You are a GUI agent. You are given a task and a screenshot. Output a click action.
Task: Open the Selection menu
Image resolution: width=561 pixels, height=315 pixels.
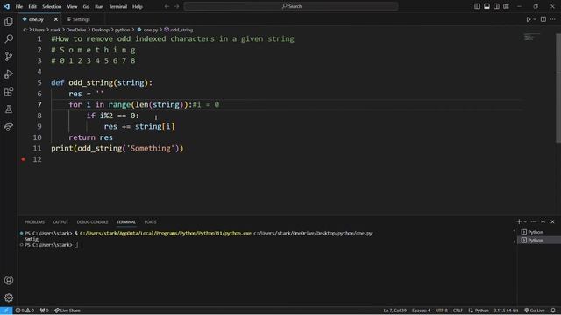52,6
